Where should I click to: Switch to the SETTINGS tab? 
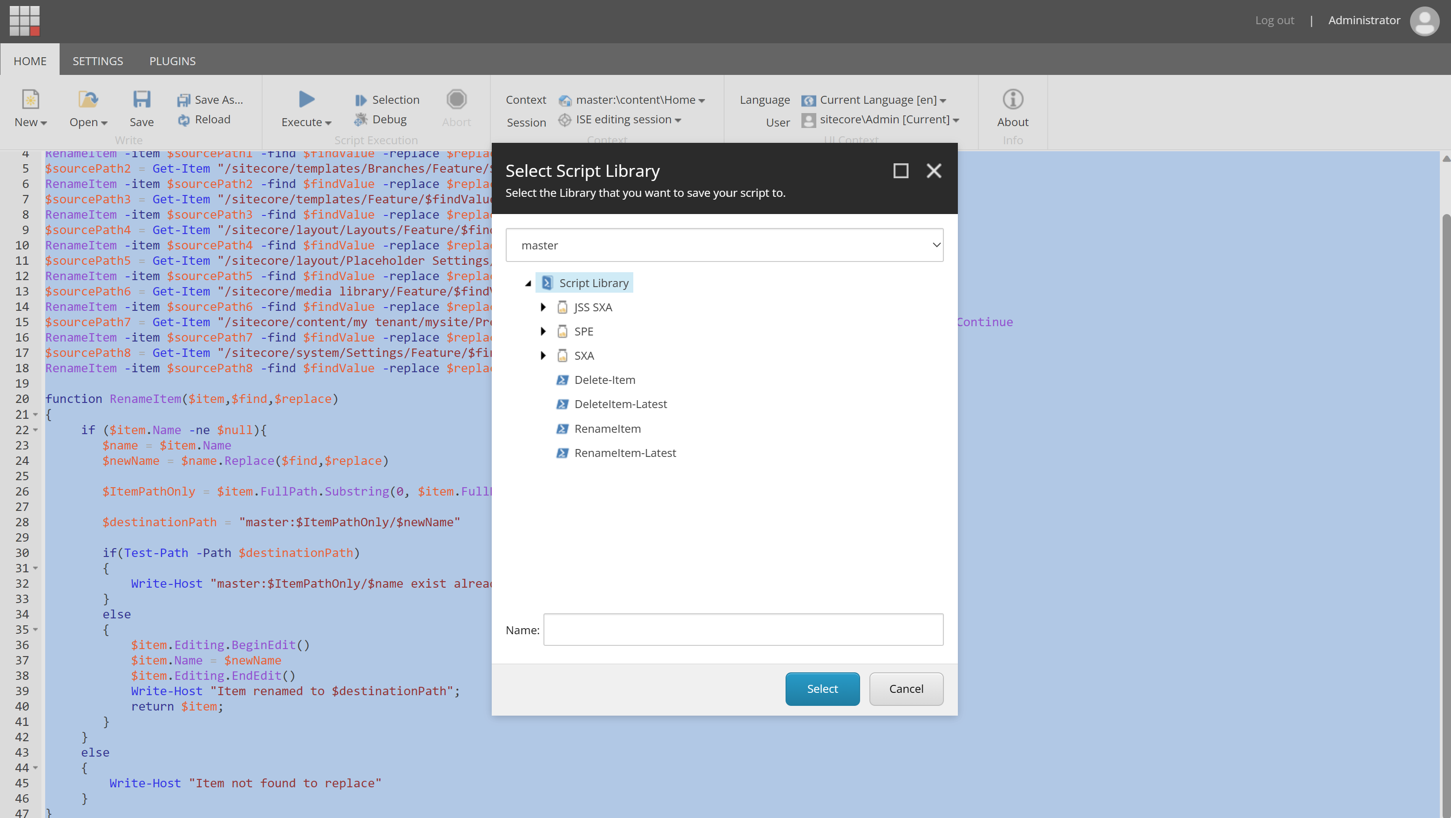coord(97,61)
